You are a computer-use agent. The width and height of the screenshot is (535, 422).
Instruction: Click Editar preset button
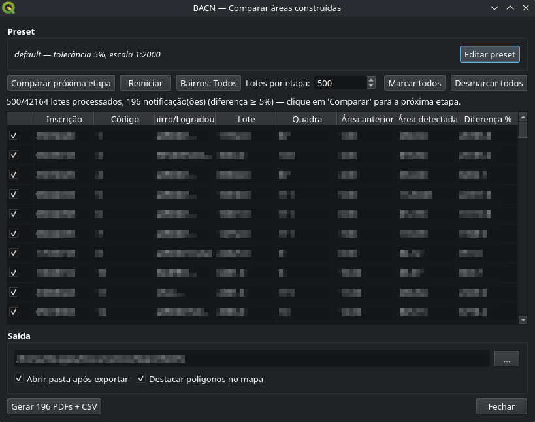[490, 54]
